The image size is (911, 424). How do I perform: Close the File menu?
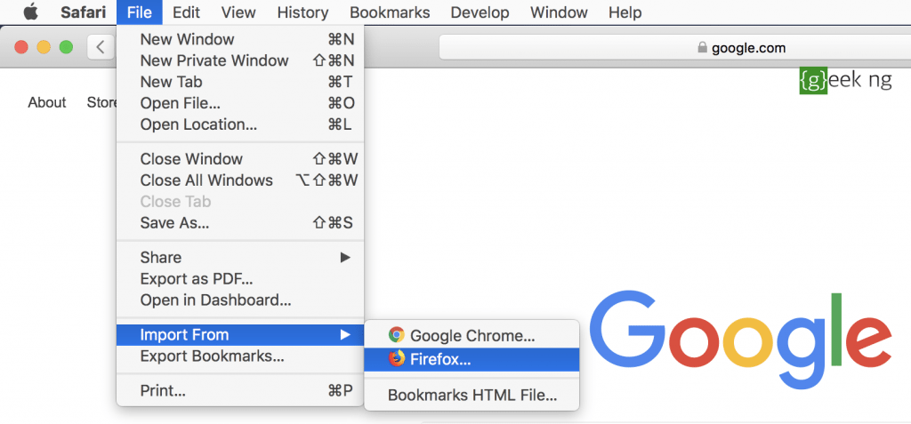140,12
